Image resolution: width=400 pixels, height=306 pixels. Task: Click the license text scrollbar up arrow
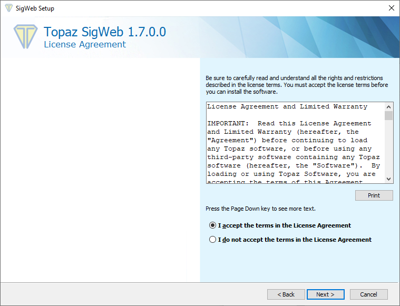pyautogui.click(x=388, y=106)
